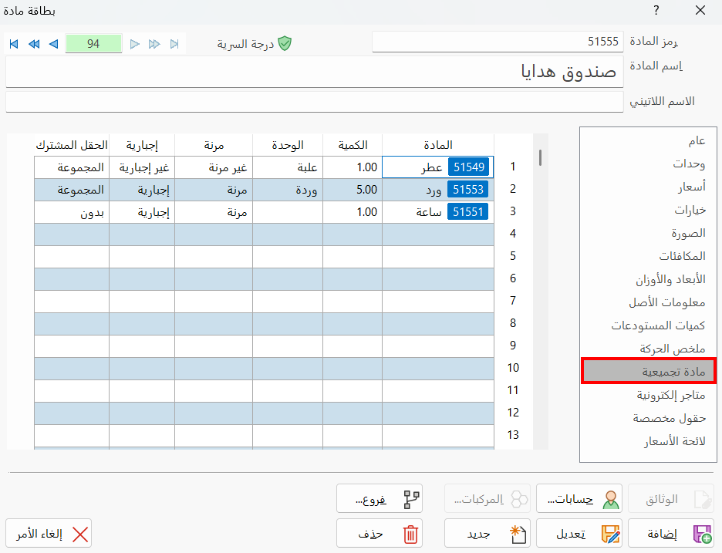The image size is (722, 553).
Task: Click the vertical scrollbar of the grid
Action: click(540, 292)
